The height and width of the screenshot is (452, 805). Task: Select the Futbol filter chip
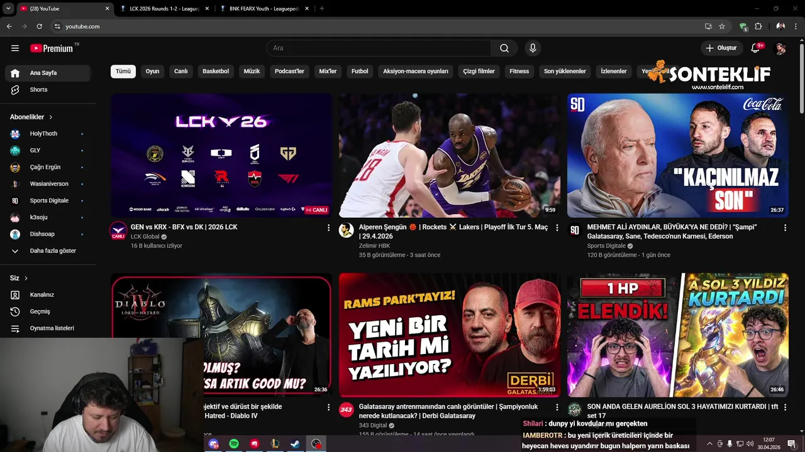tap(360, 72)
